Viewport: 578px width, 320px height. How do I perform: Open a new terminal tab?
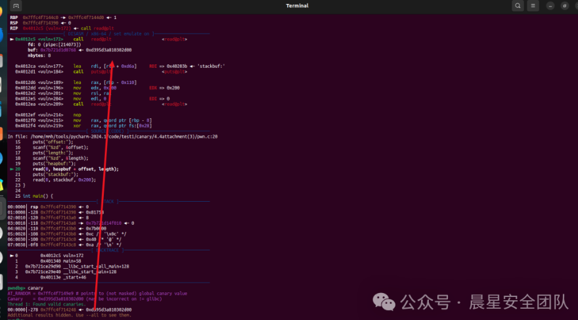point(16,6)
